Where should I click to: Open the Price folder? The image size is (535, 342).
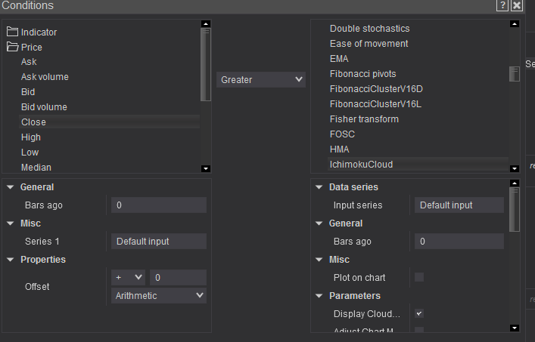coord(31,47)
